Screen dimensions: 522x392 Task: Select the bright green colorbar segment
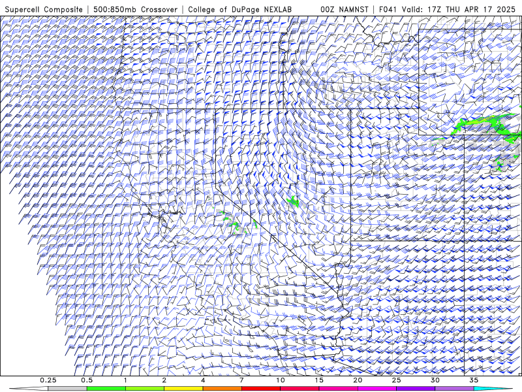[x=106, y=389]
